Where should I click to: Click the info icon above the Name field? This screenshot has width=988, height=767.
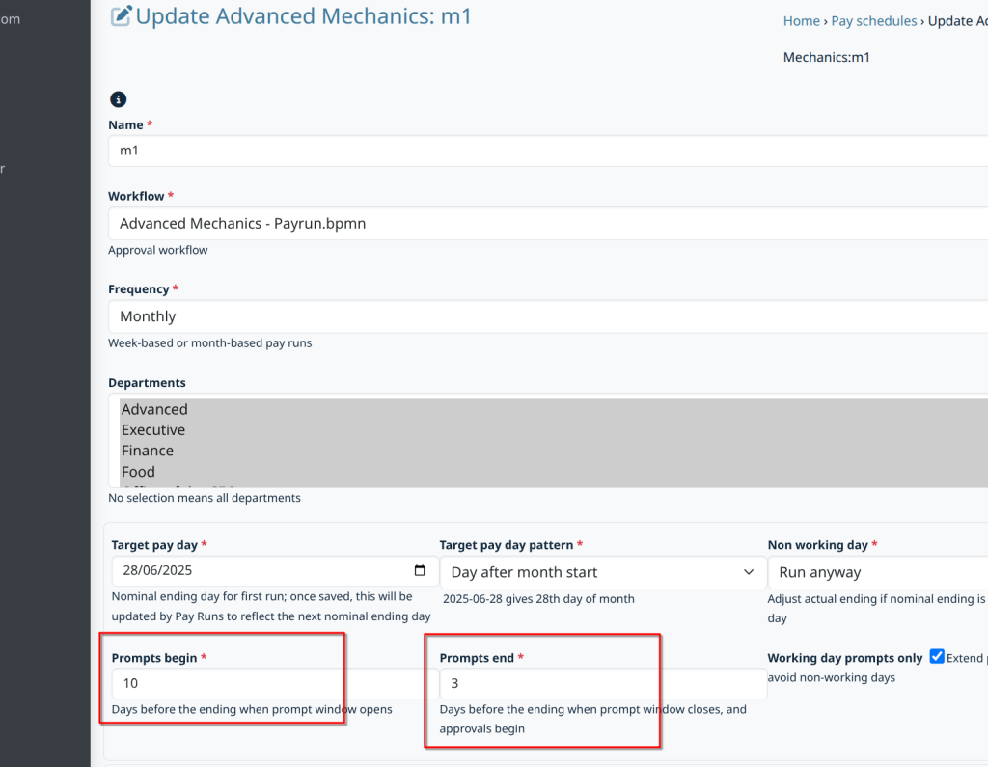(x=118, y=99)
